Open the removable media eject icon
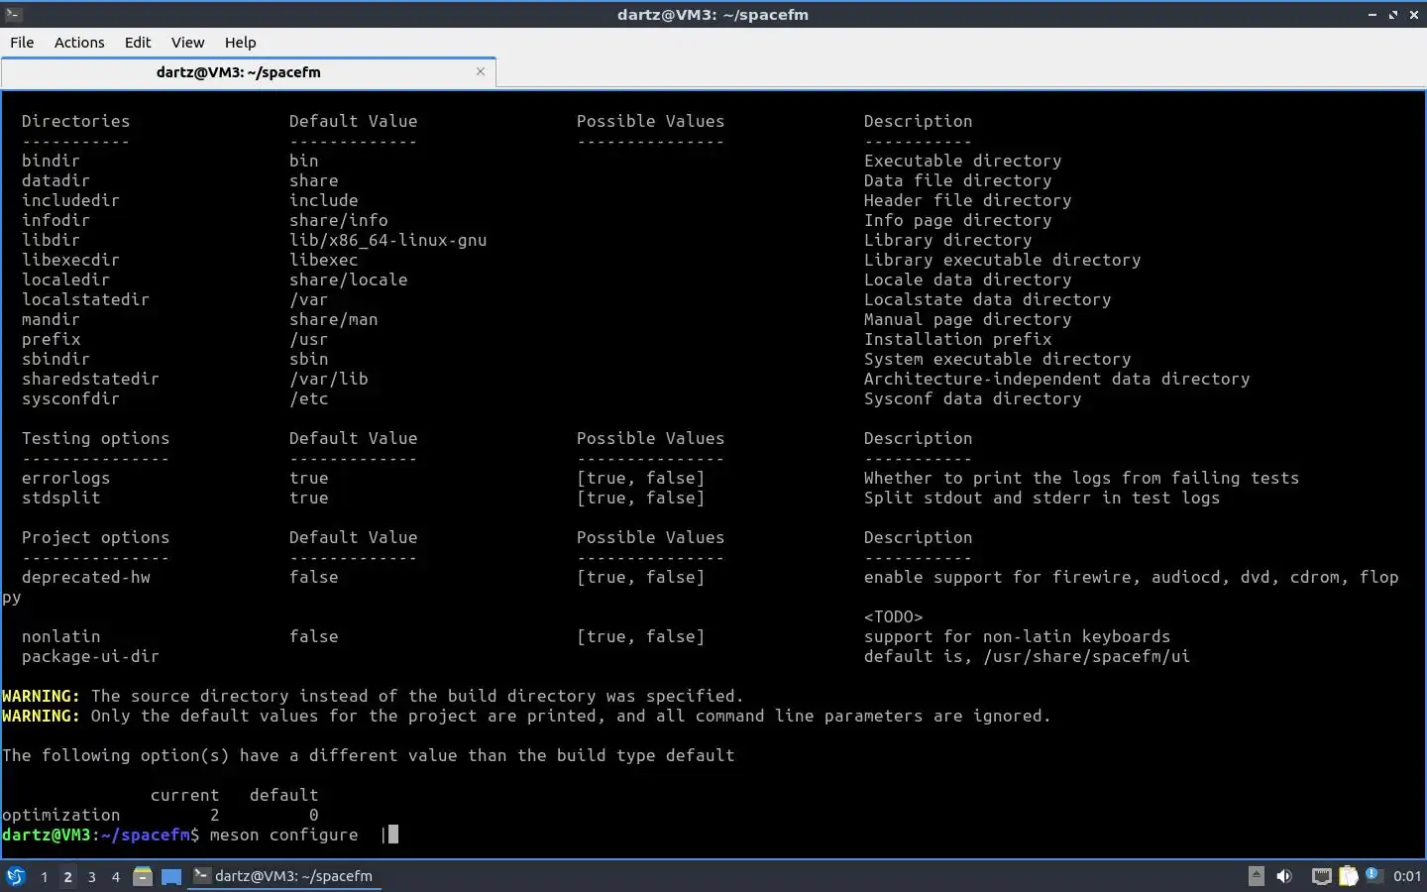The width and height of the screenshot is (1427, 892). 1256,875
